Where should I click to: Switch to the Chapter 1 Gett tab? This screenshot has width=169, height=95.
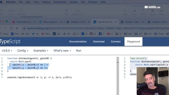78,22
